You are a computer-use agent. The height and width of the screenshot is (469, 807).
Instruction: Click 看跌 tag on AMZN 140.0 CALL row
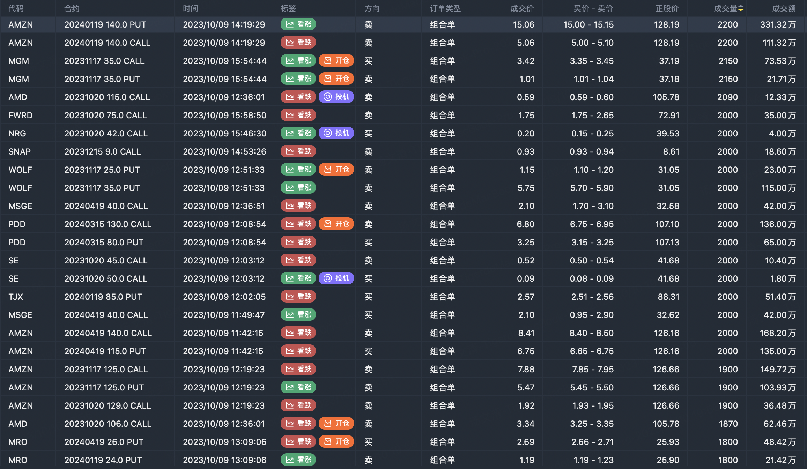click(298, 43)
